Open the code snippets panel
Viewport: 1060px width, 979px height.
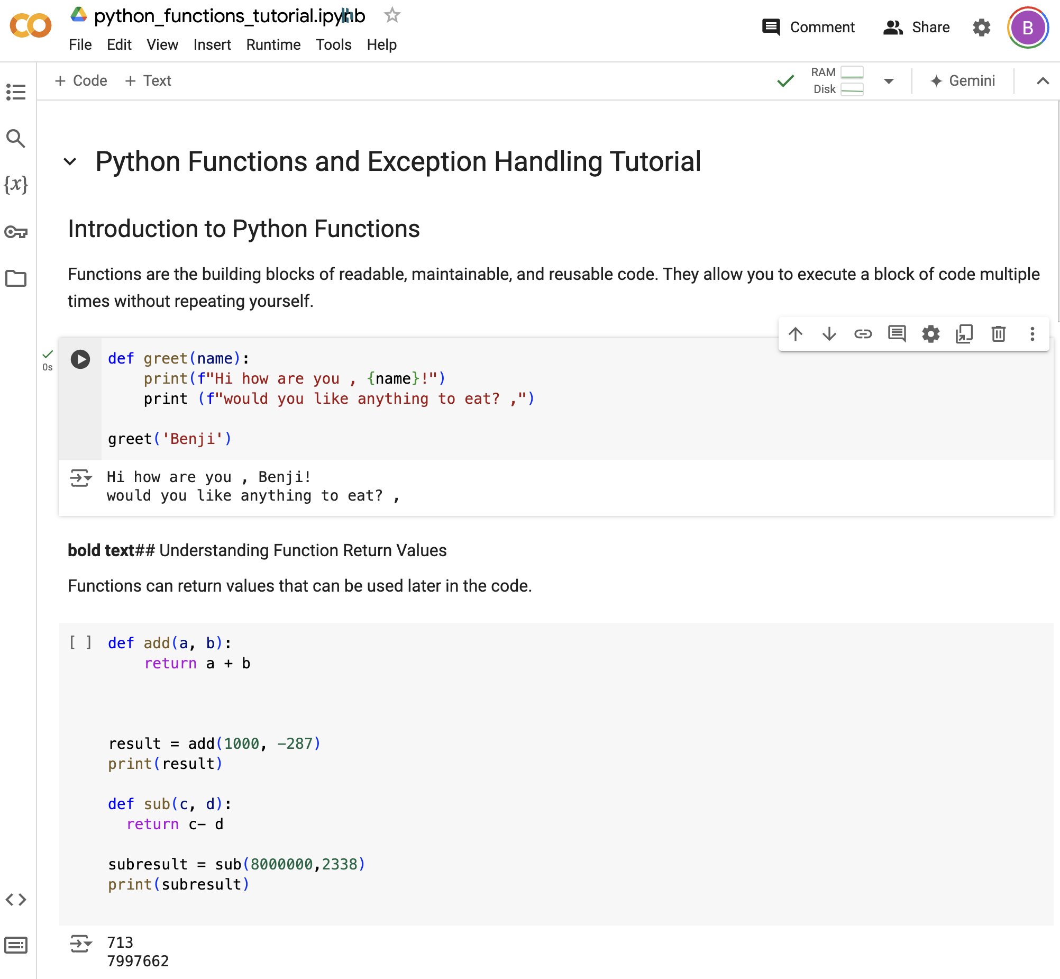pyautogui.click(x=16, y=899)
